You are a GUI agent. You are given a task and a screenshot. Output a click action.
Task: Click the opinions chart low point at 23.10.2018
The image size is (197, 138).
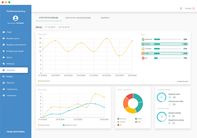(x=119, y=56)
